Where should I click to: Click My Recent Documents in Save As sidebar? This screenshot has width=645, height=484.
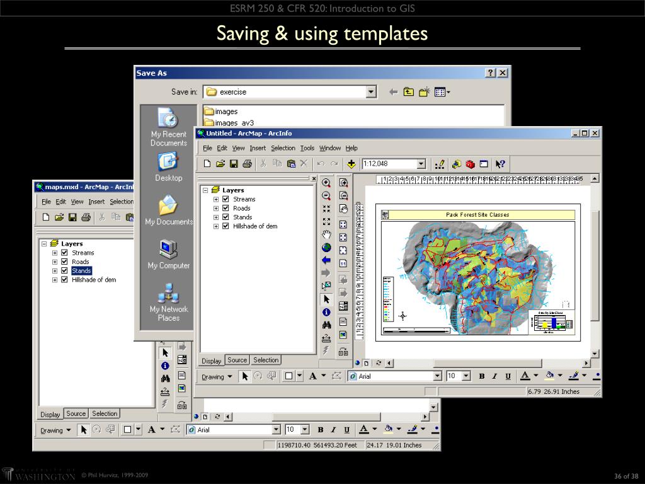pos(168,127)
